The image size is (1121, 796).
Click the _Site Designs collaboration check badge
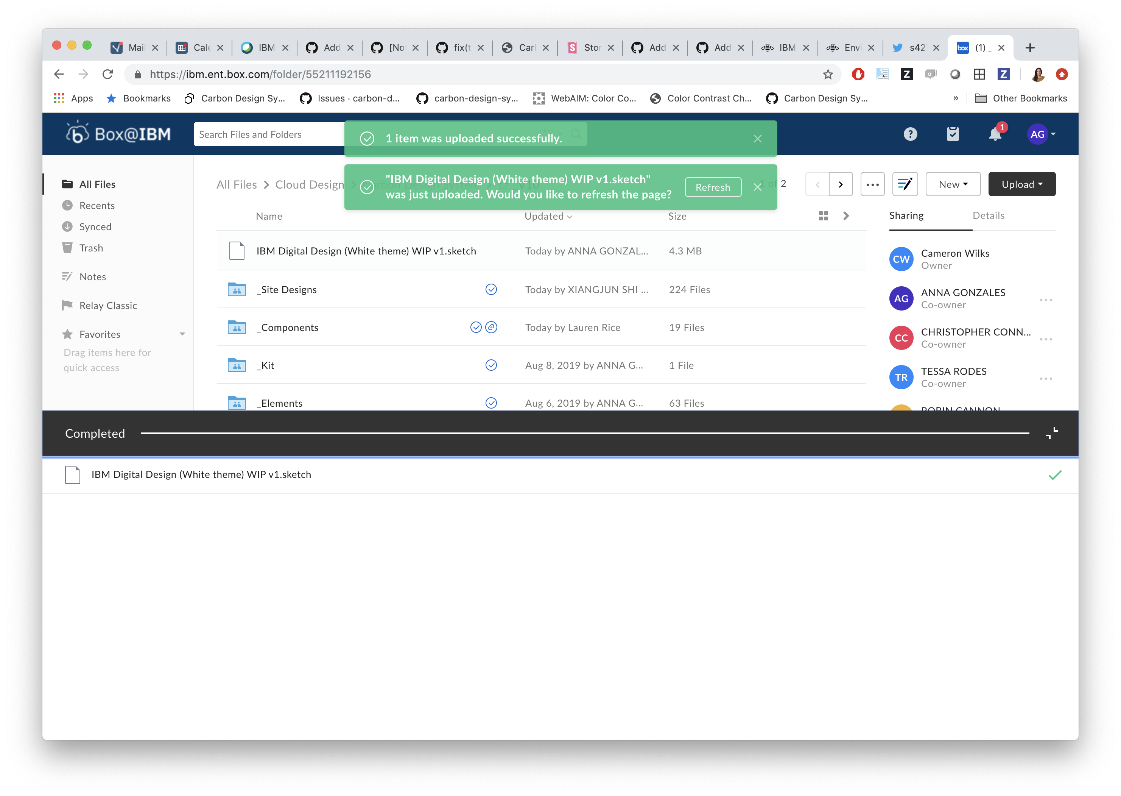(491, 289)
